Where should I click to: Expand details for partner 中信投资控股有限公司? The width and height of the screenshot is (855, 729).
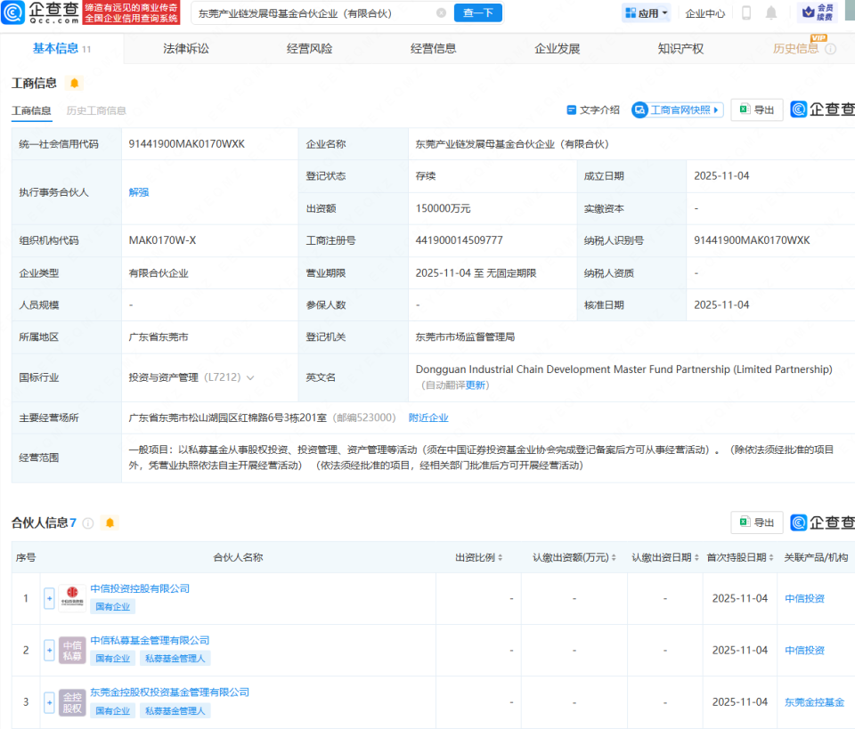click(x=49, y=598)
